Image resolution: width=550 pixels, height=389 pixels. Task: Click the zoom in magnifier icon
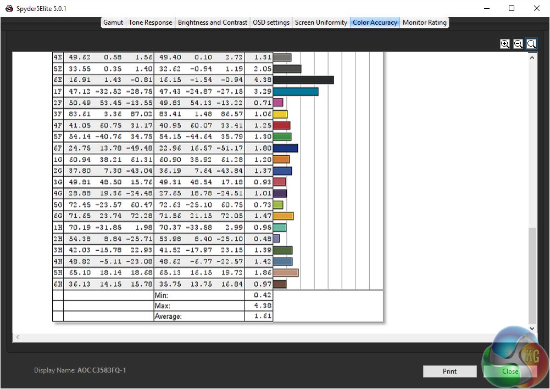505,44
